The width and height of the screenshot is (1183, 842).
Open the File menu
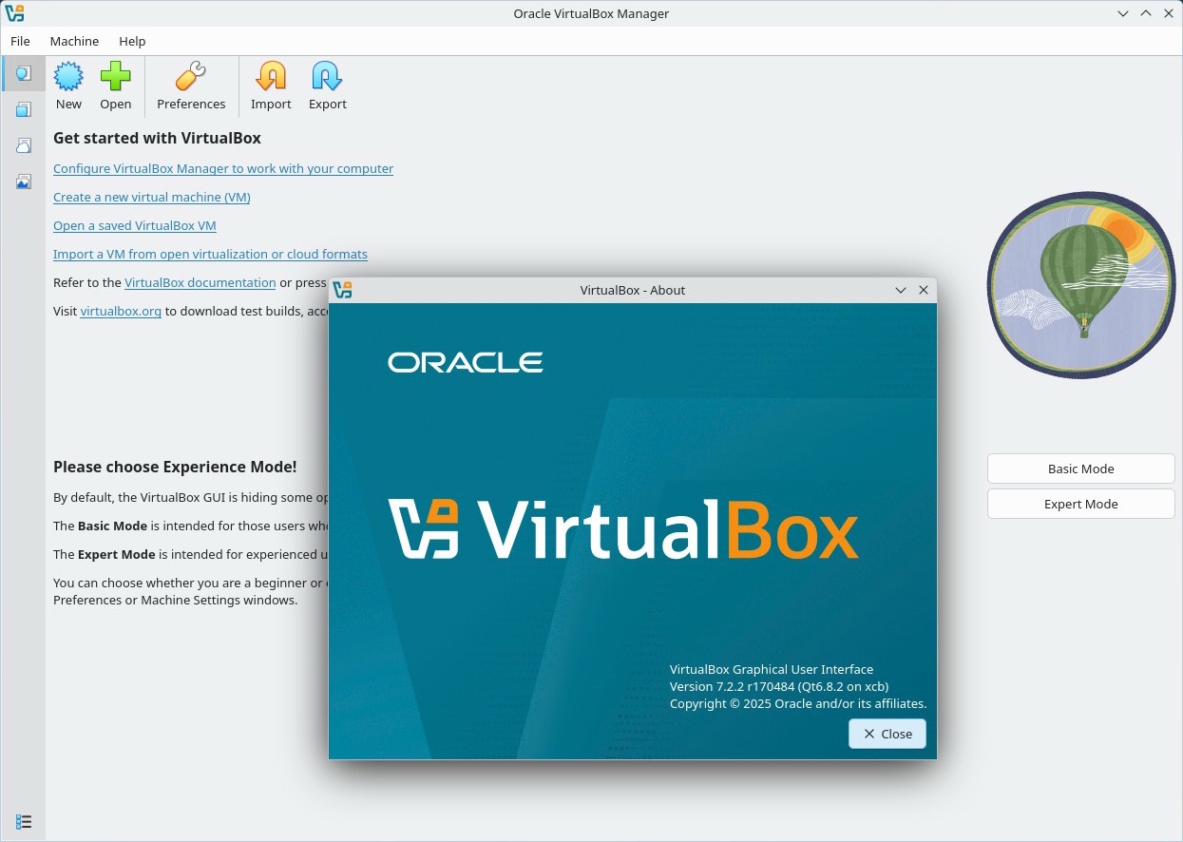tap(20, 41)
